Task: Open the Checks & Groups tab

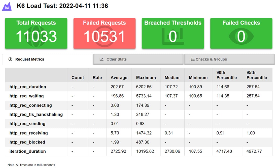Action: pyautogui.click(x=229, y=59)
